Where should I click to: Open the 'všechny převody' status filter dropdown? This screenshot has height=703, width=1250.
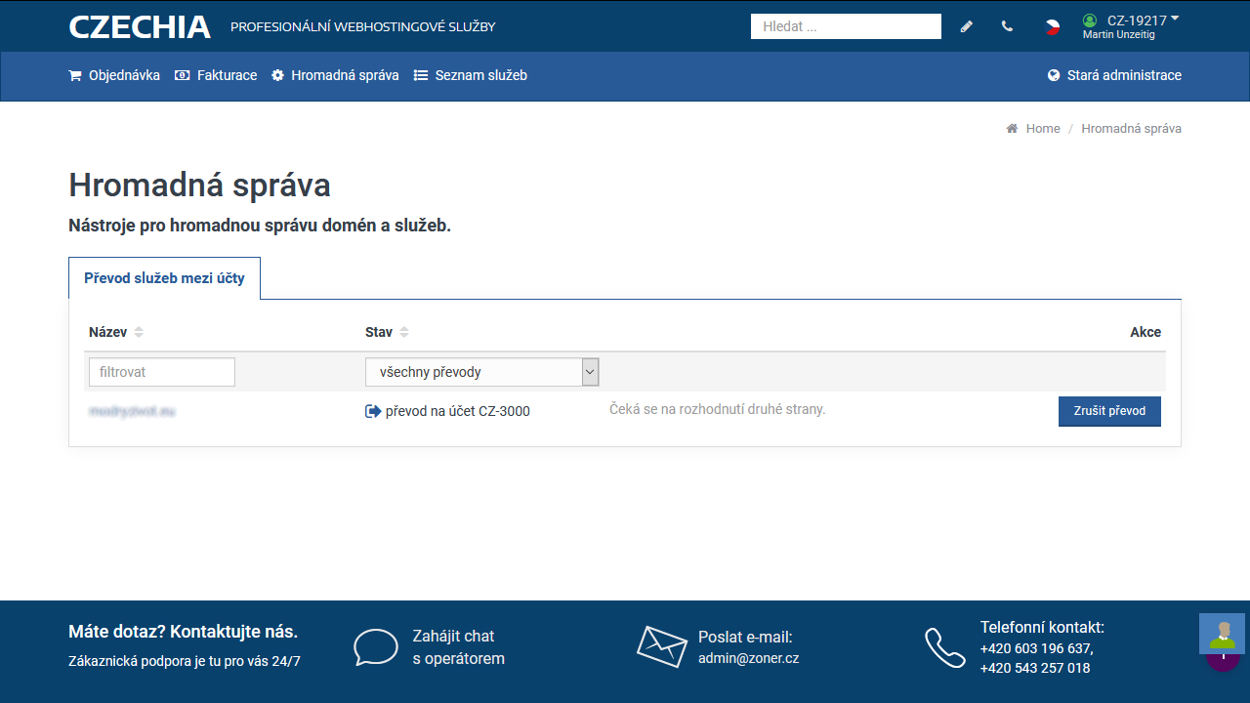481,372
